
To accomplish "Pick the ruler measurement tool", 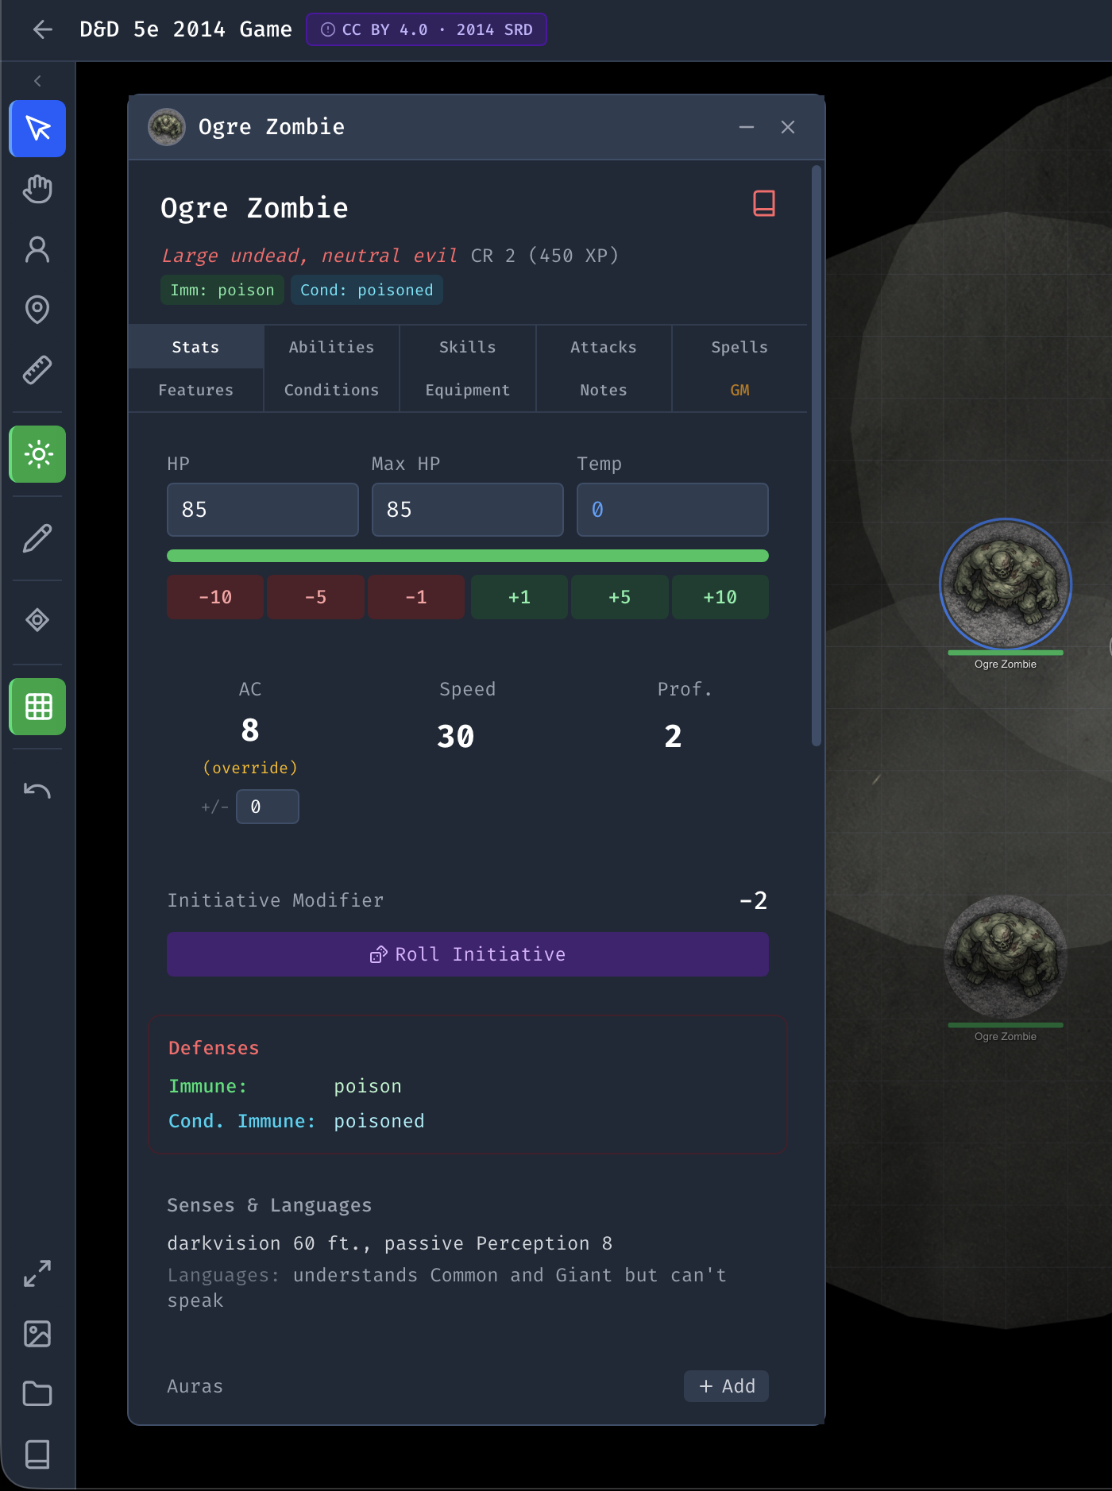I will click(x=37, y=370).
